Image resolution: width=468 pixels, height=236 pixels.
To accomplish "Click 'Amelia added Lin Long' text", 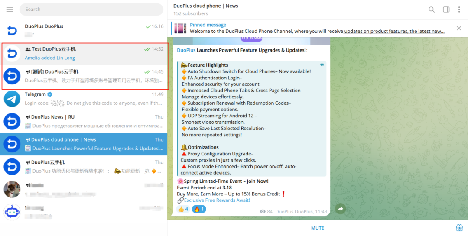I will point(50,58).
